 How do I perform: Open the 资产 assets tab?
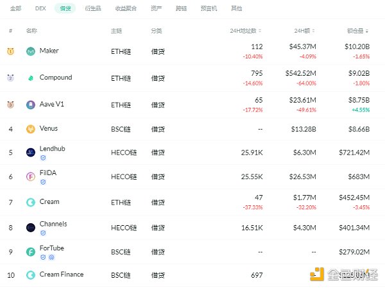coord(157,8)
